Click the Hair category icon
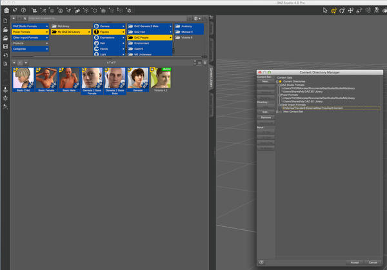Image resolution: width=387 pixels, height=270 pixels. click(97, 43)
